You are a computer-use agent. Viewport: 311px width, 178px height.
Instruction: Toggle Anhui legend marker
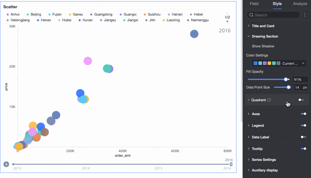(x=8, y=14)
